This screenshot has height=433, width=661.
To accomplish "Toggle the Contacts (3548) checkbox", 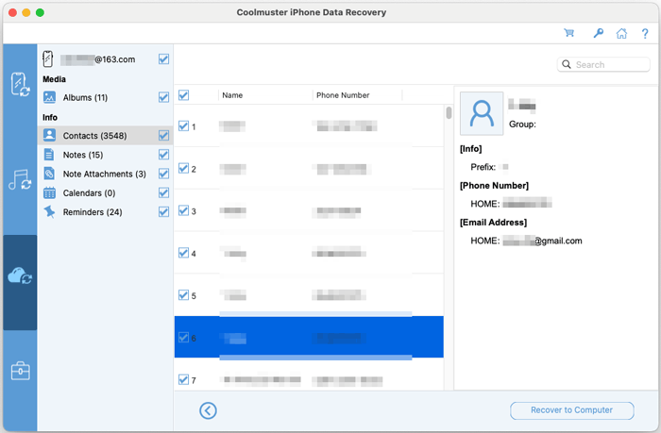I will [164, 135].
